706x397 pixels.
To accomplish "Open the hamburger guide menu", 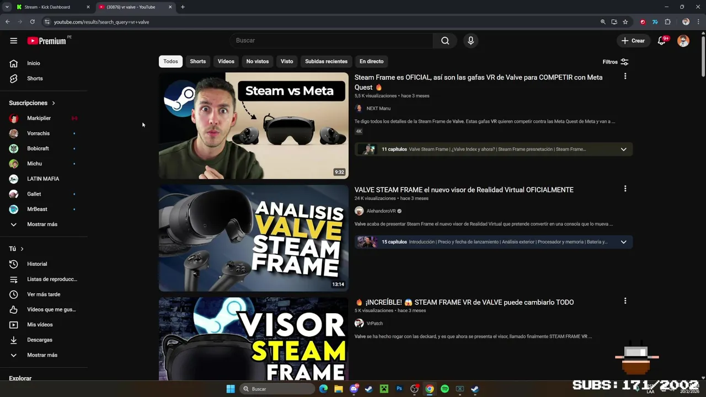I will (x=13, y=40).
